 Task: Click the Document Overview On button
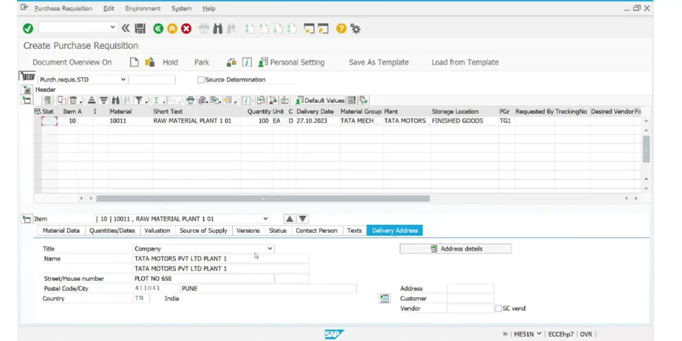pyautogui.click(x=72, y=63)
